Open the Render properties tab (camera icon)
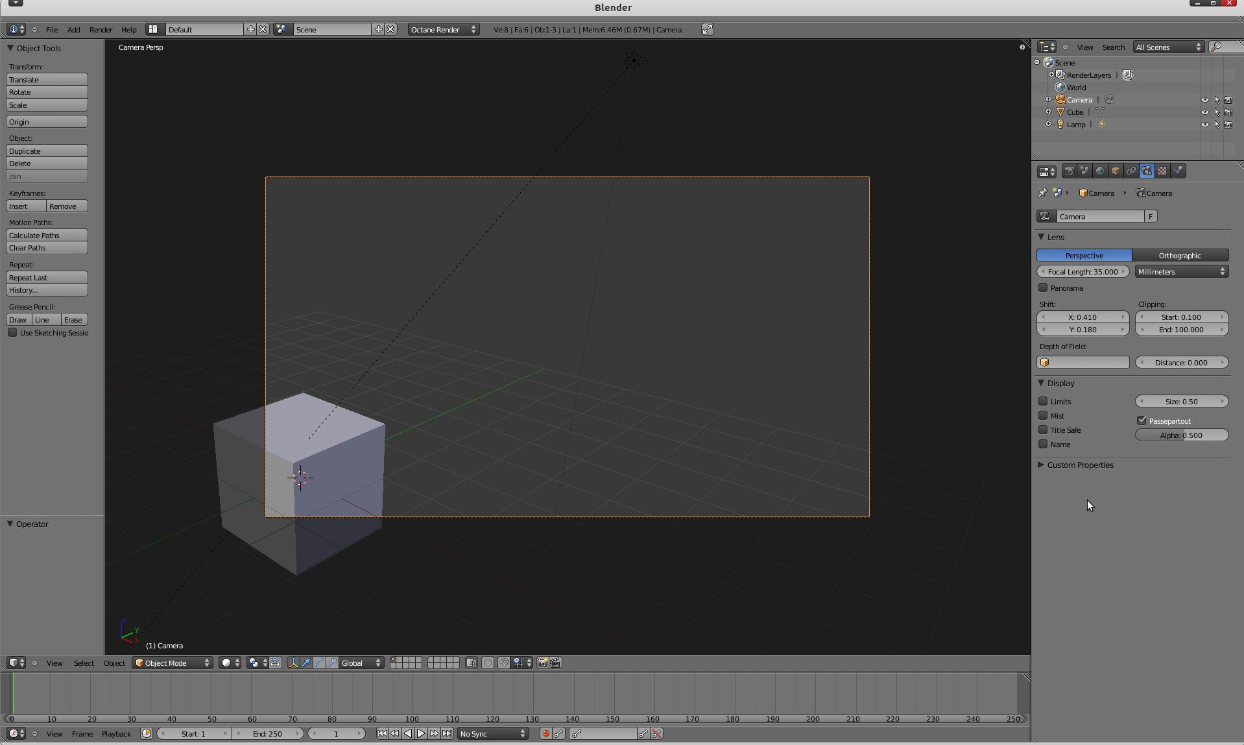The image size is (1244, 745). click(1069, 171)
